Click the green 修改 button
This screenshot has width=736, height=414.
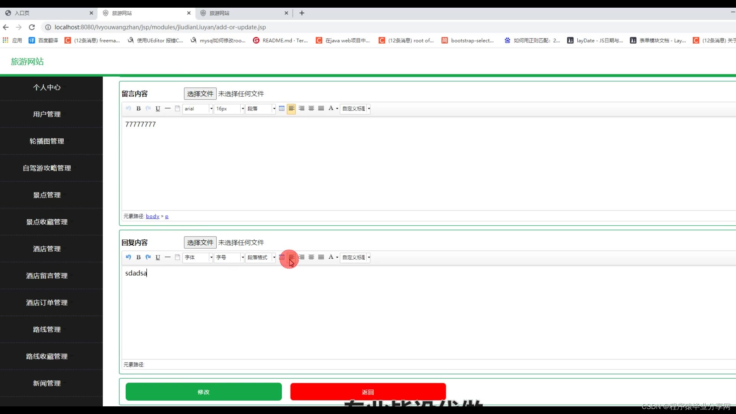click(x=204, y=392)
